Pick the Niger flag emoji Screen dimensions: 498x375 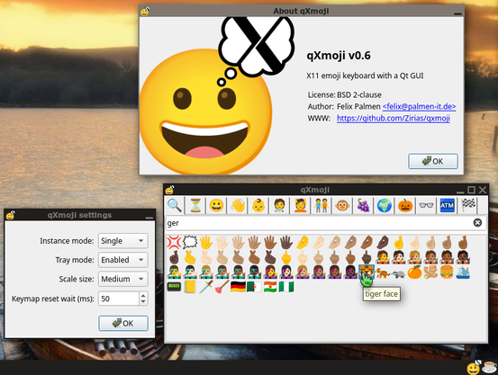(x=270, y=287)
